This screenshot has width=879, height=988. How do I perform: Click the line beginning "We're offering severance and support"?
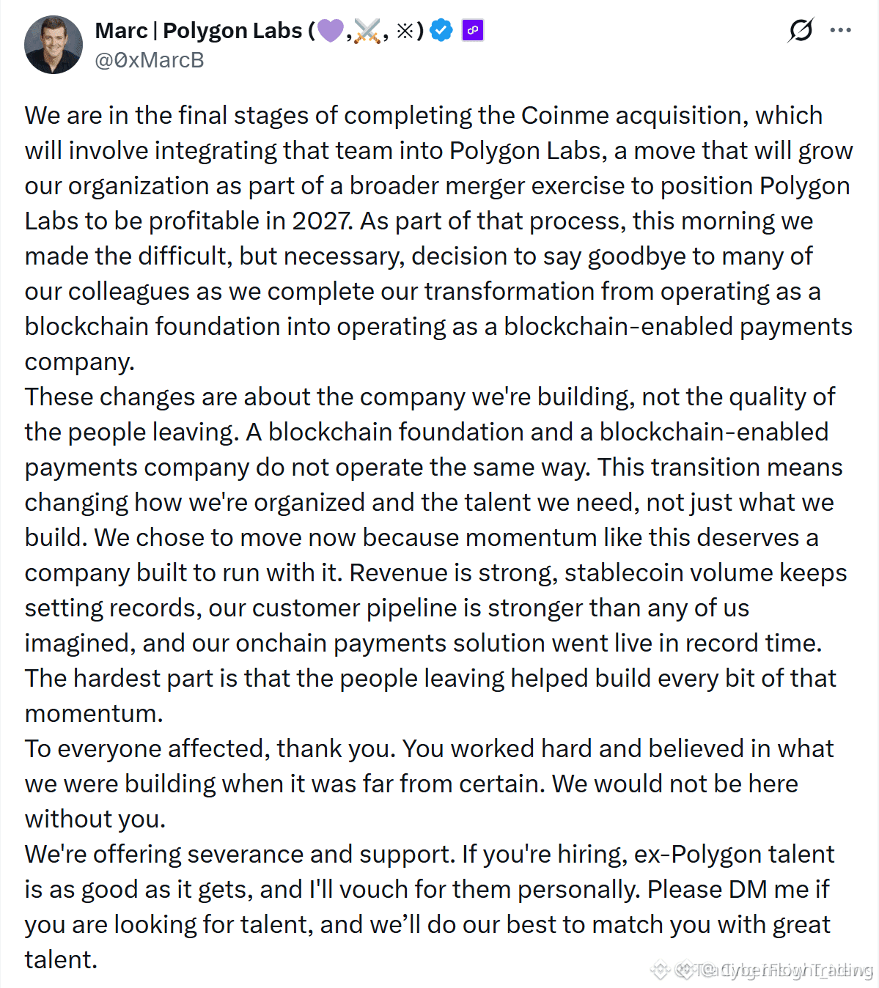(430, 855)
